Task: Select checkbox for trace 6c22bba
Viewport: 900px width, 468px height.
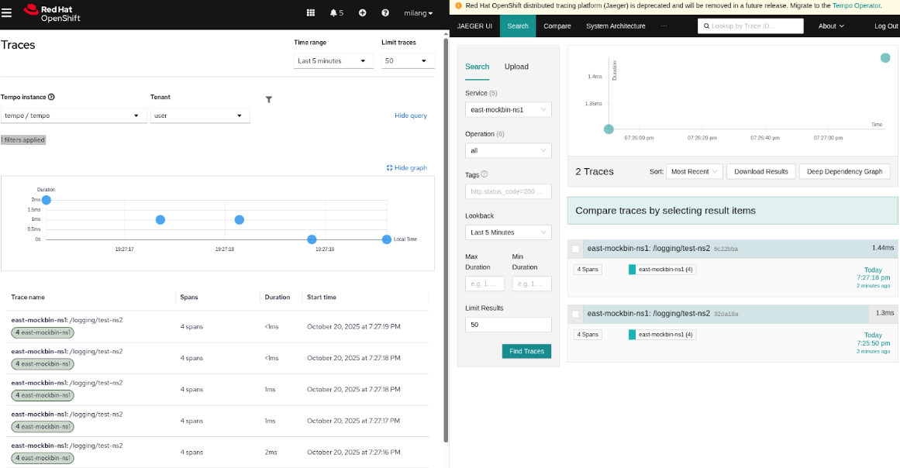Action: point(575,249)
